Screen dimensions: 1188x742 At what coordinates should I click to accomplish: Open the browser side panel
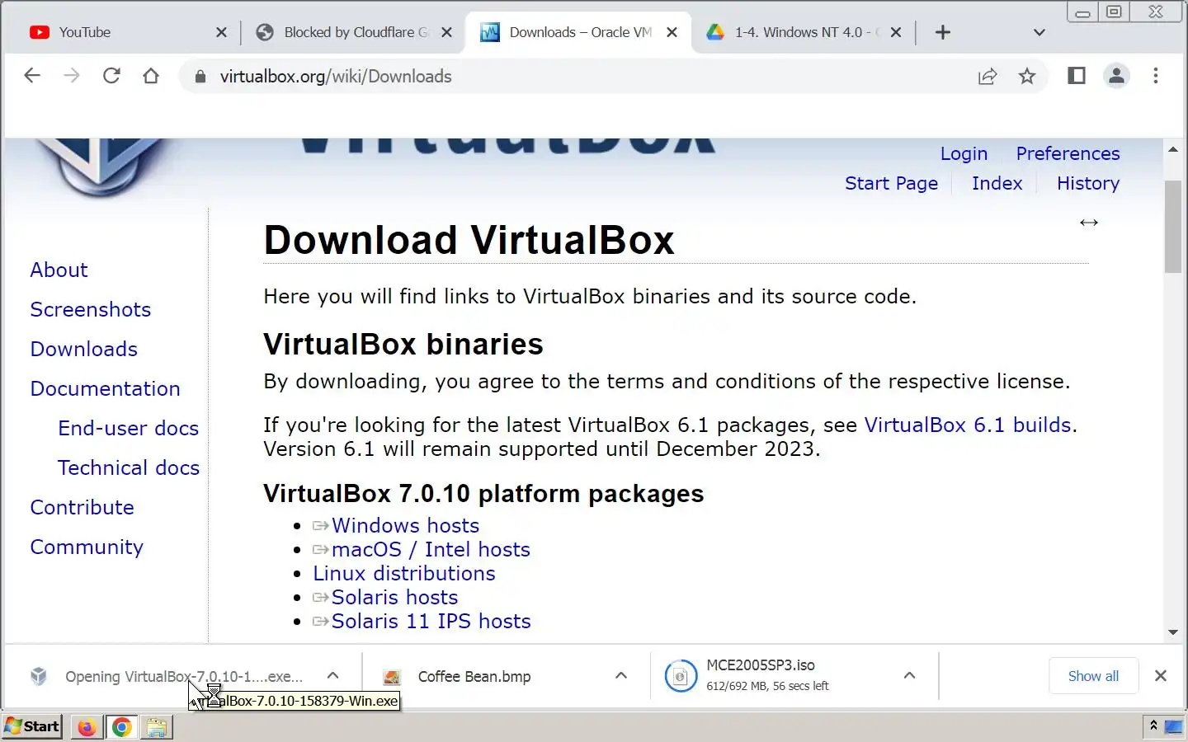pos(1077,76)
